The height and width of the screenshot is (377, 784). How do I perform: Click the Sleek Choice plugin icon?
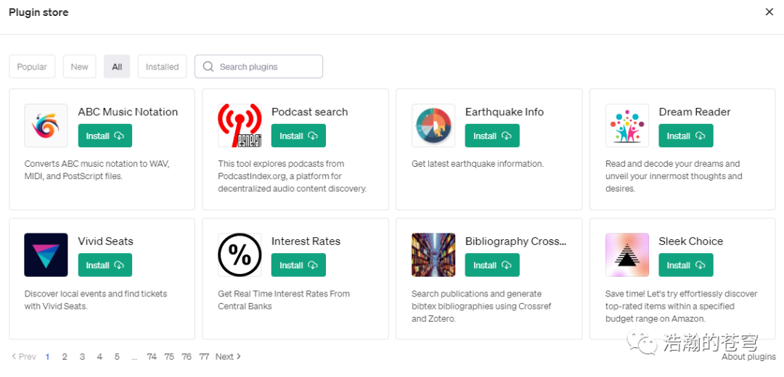pos(627,254)
